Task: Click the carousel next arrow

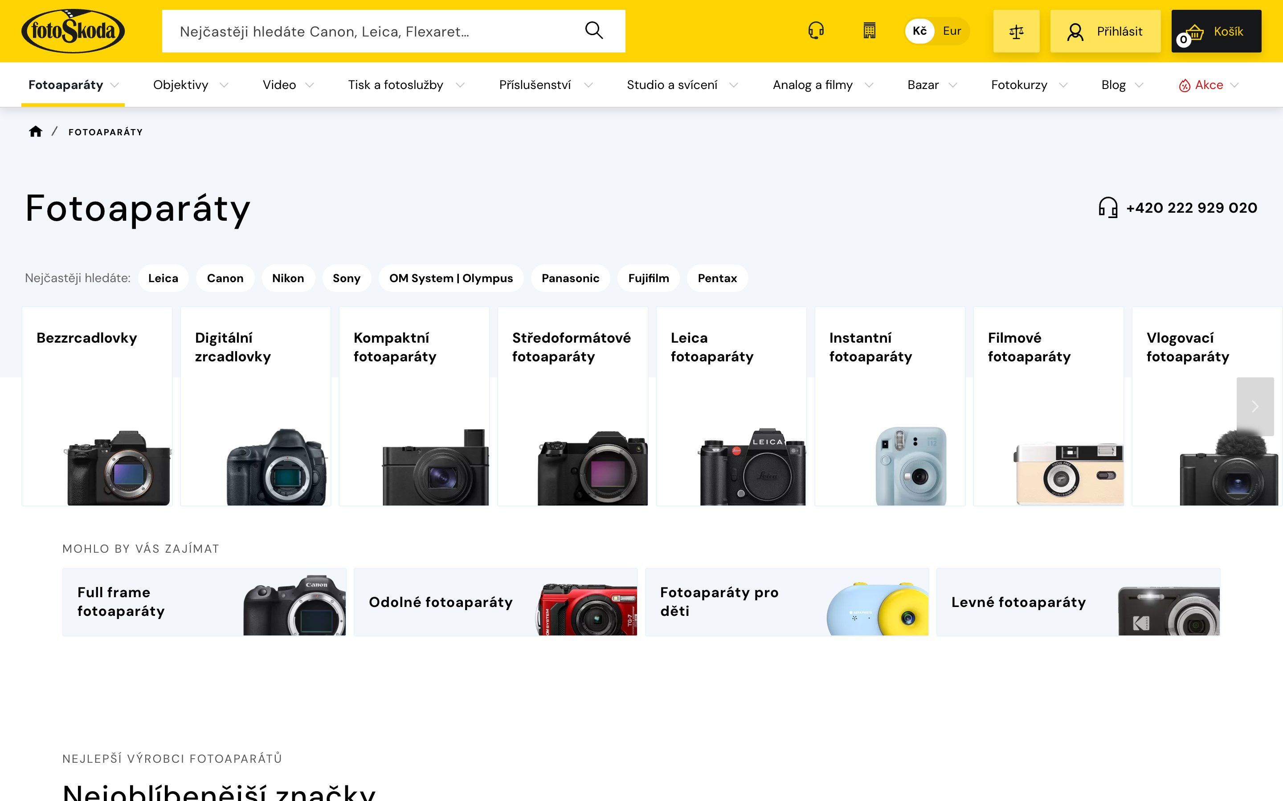Action: click(1255, 406)
